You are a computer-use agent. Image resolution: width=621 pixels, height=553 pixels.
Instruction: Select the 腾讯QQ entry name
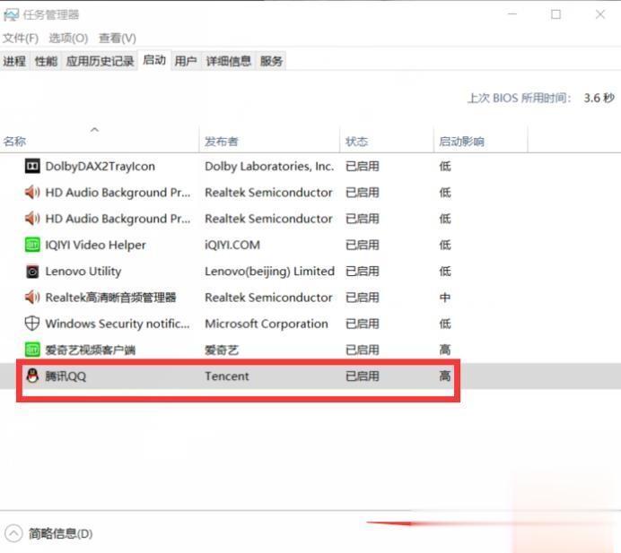pyautogui.click(x=66, y=376)
